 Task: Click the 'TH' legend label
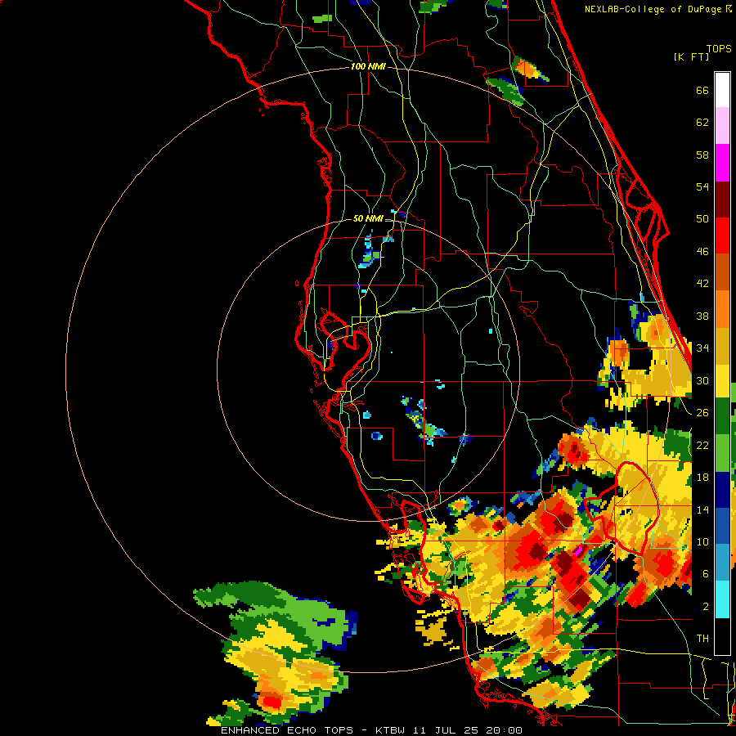702,639
